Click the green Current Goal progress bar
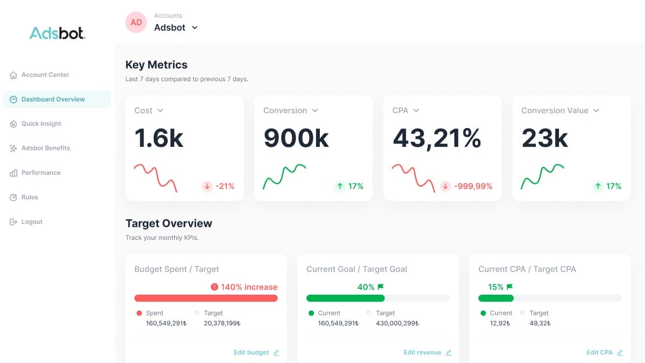This screenshot has height=363, width=645. coord(345,298)
